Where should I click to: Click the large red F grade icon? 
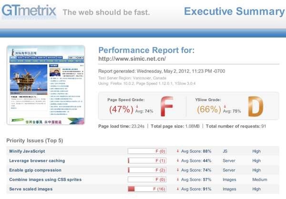pos(167,106)
